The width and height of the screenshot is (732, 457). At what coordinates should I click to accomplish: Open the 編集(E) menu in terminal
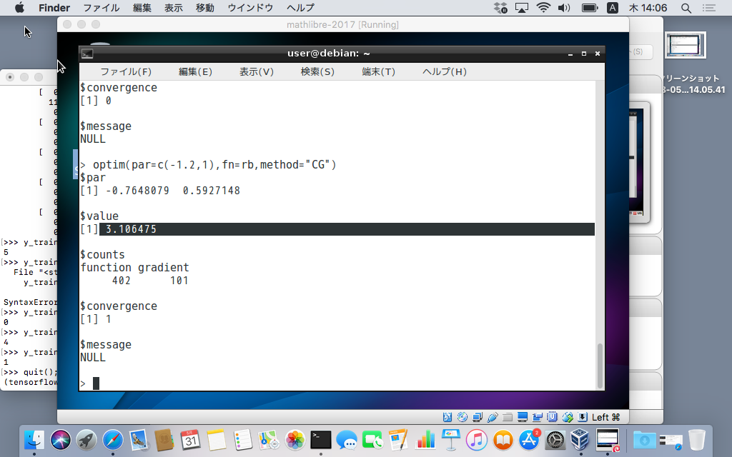coord(195,71)
